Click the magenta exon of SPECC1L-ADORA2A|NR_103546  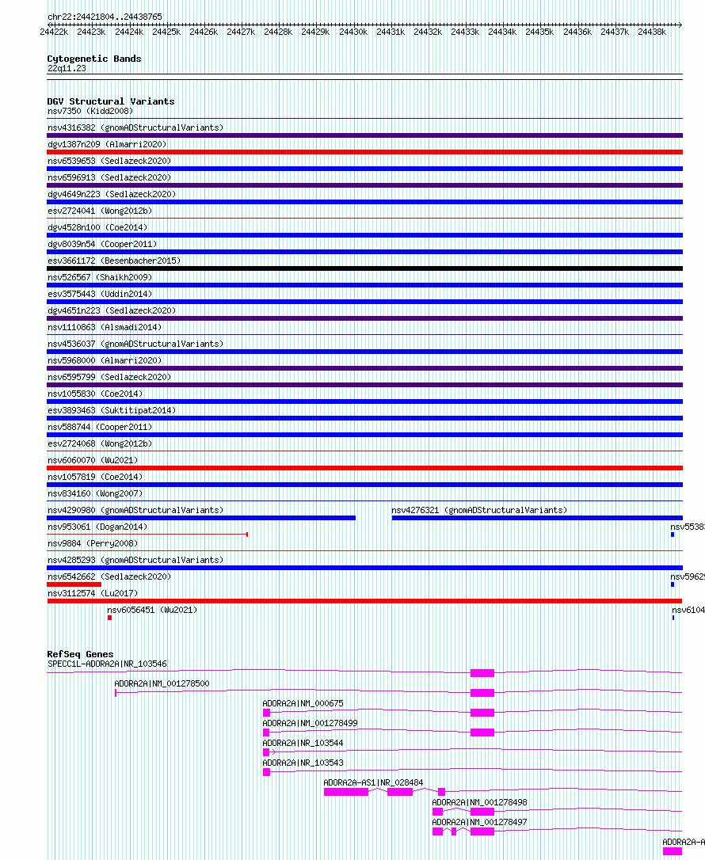pyautogui.click(x=482, y=673)
